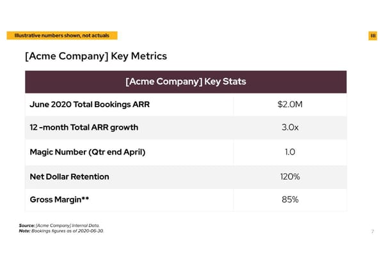Click the 3.0x growth value
Viewport: 384px width, 270px height.
click(290, 128)
